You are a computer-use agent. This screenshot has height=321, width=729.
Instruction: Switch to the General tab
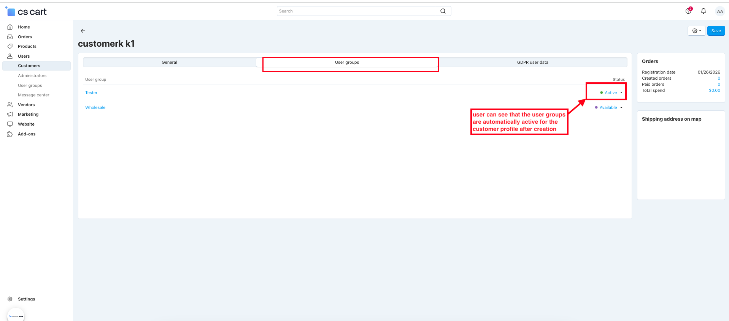(169, 62)
